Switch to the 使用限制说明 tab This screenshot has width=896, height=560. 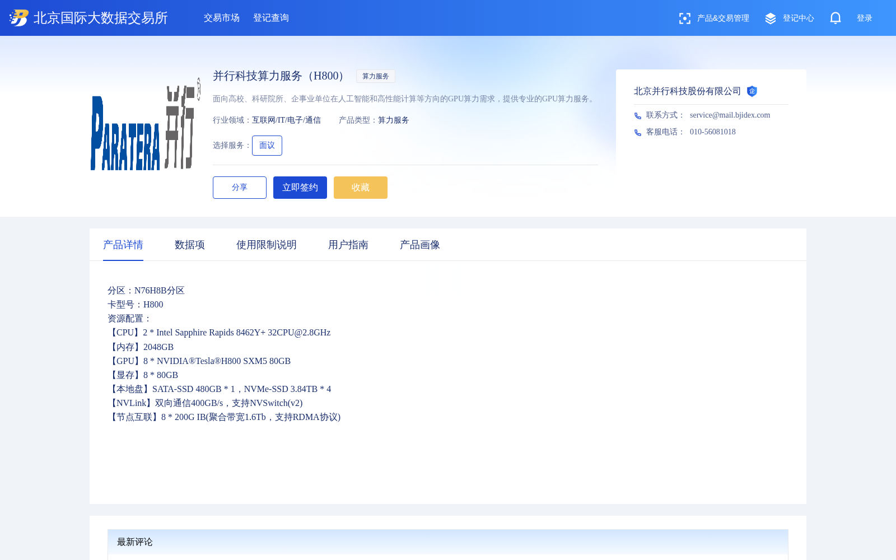(x=267, y=245)
